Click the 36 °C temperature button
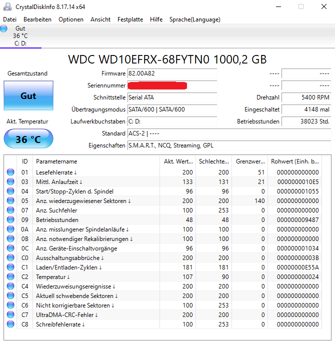Viewport: 335px width, 344px height. click(x=28, y=139)
